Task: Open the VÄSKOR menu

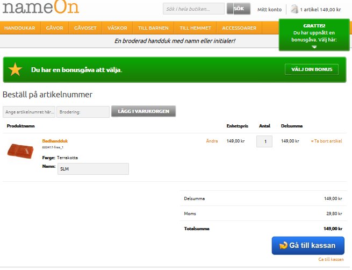Action: click(x=117, y=28)
